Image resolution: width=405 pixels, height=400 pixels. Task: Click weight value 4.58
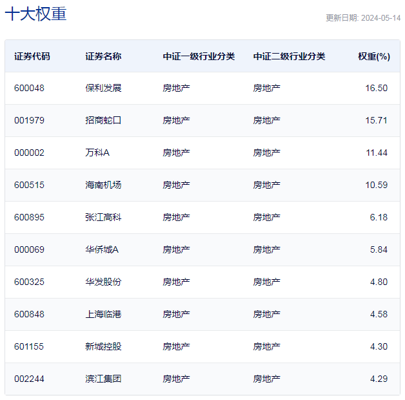tap(379, 314)
